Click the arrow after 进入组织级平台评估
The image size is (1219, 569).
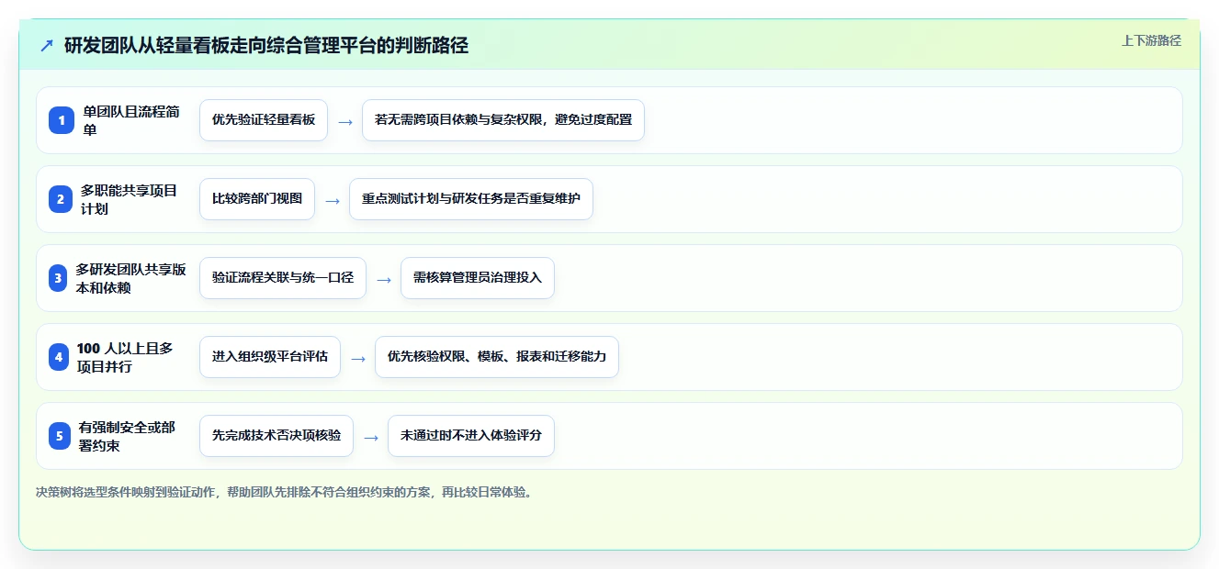pyautogui.click(x=358, y=358)
